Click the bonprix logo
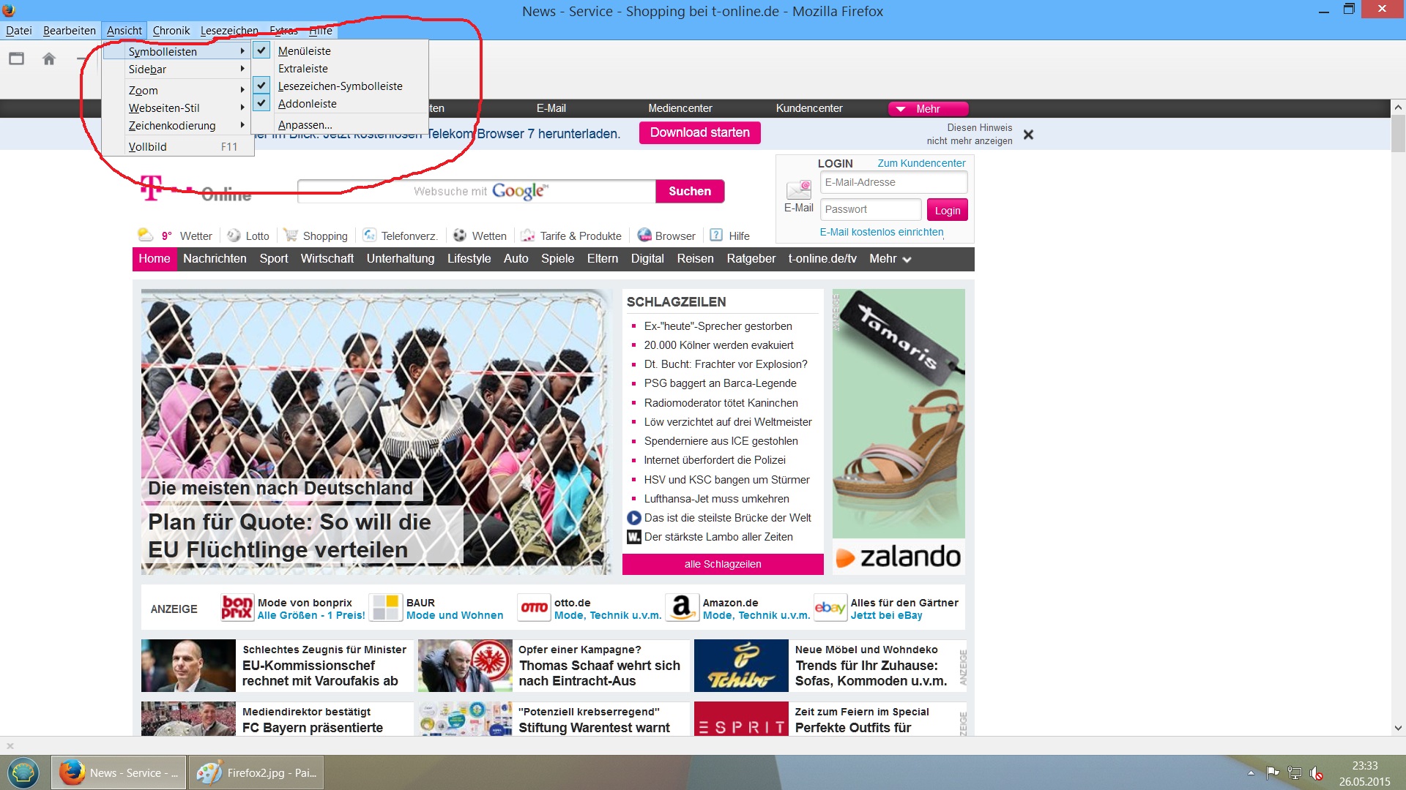1406x790 pixels. [237, 608]
